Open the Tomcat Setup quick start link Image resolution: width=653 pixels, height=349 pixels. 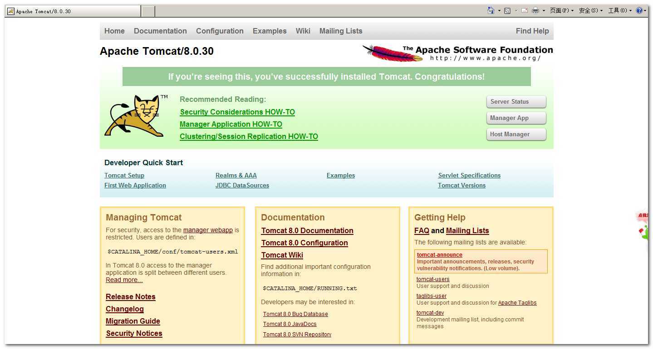(x=124, y=175)
